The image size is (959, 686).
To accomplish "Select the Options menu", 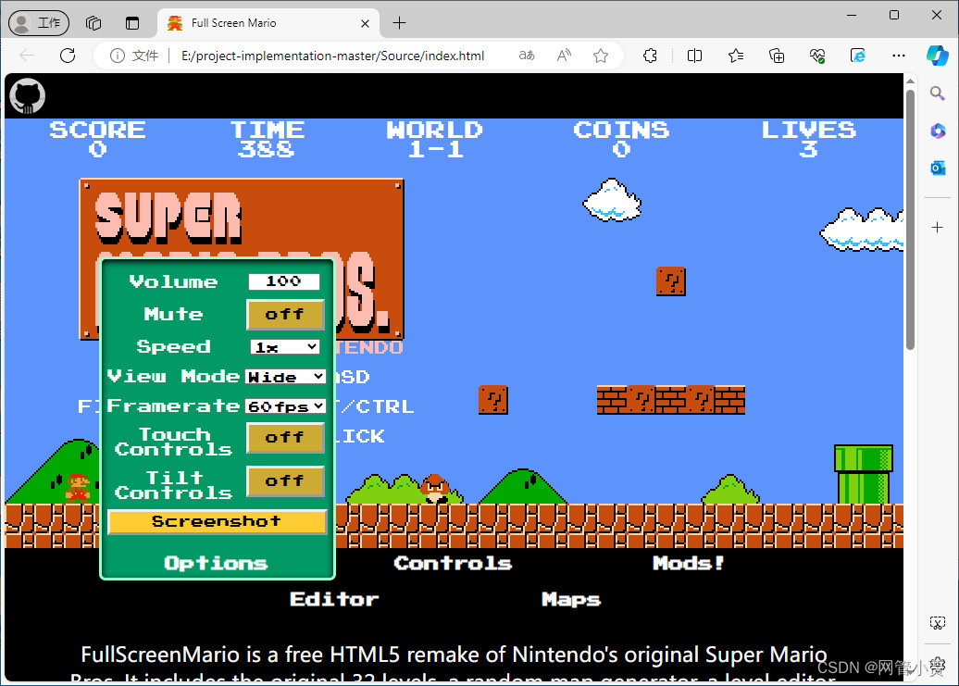I will tap(216, 563).
